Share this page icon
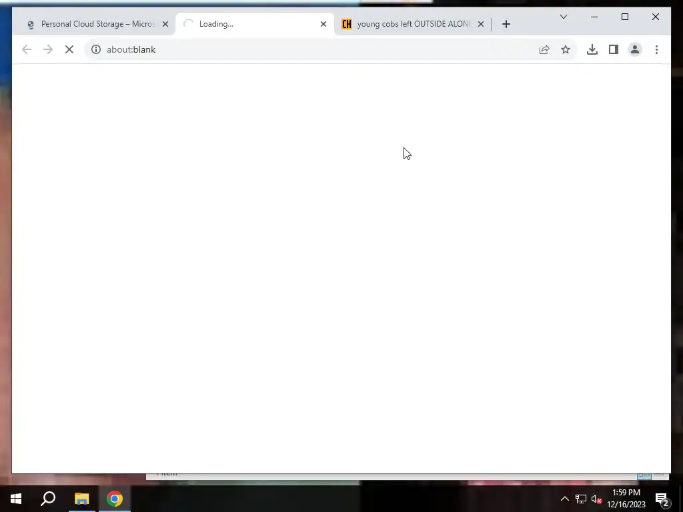Viewport: 683px width, 512px height. [x=544, y=49]
